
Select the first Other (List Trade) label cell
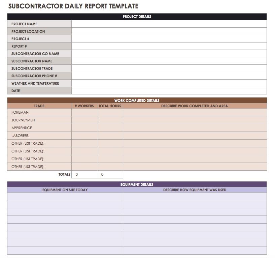(x=39, y=144)
